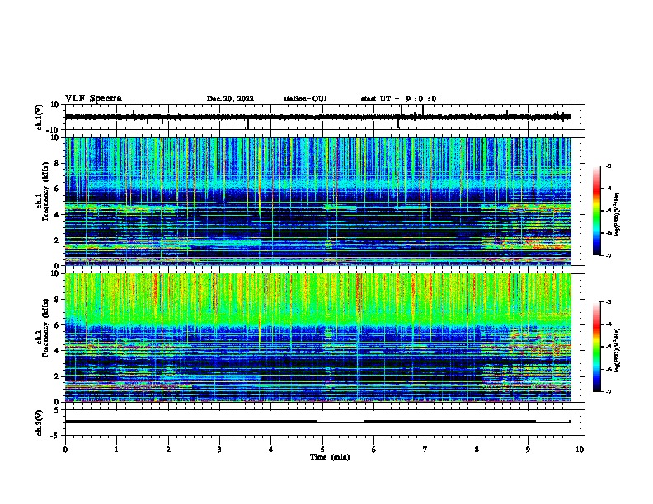Click the ch.1 color scale log(PSD) units label

coord(618,214)
